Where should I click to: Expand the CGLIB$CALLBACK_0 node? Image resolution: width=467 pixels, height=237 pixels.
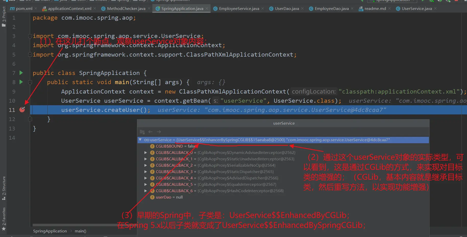(x=146, y=153)
